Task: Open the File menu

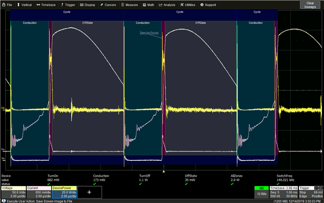Action: (7, 5)
